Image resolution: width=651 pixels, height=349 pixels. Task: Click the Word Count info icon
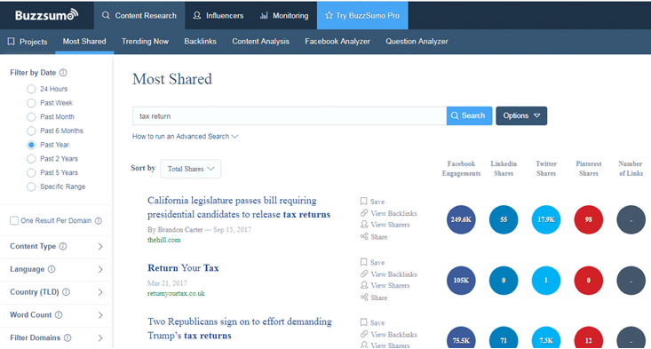tap(59, 314)
